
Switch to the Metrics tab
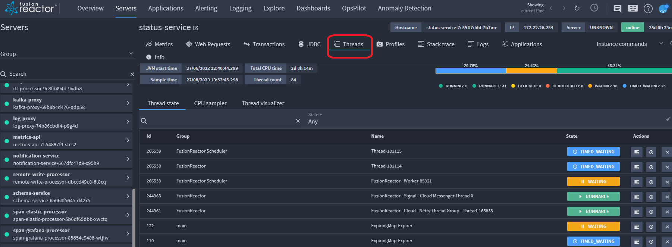click(159, 44)
